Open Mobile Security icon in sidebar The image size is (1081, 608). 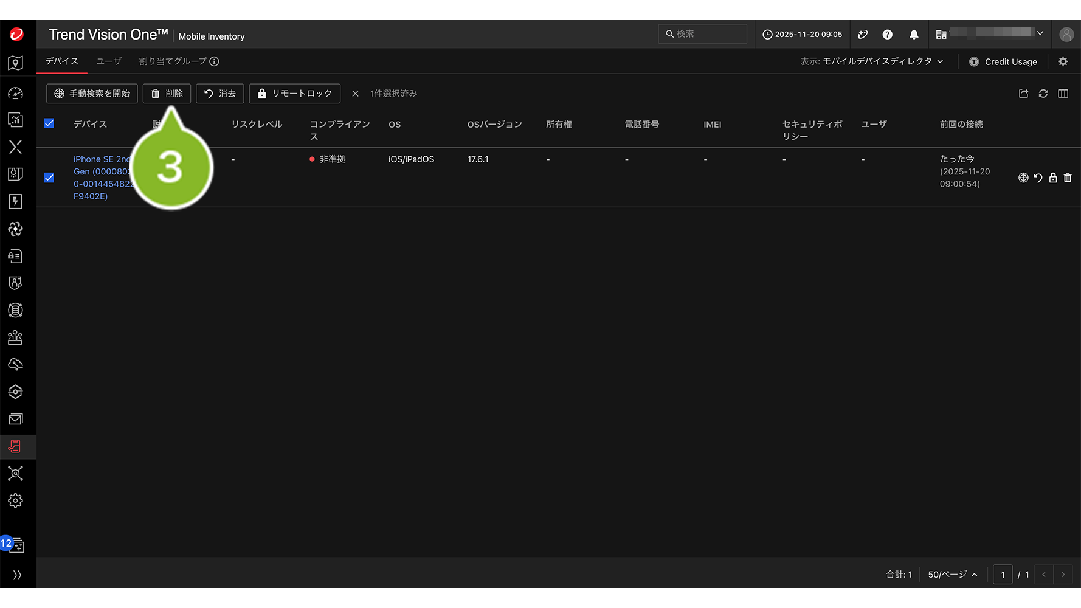click(16, 447)
